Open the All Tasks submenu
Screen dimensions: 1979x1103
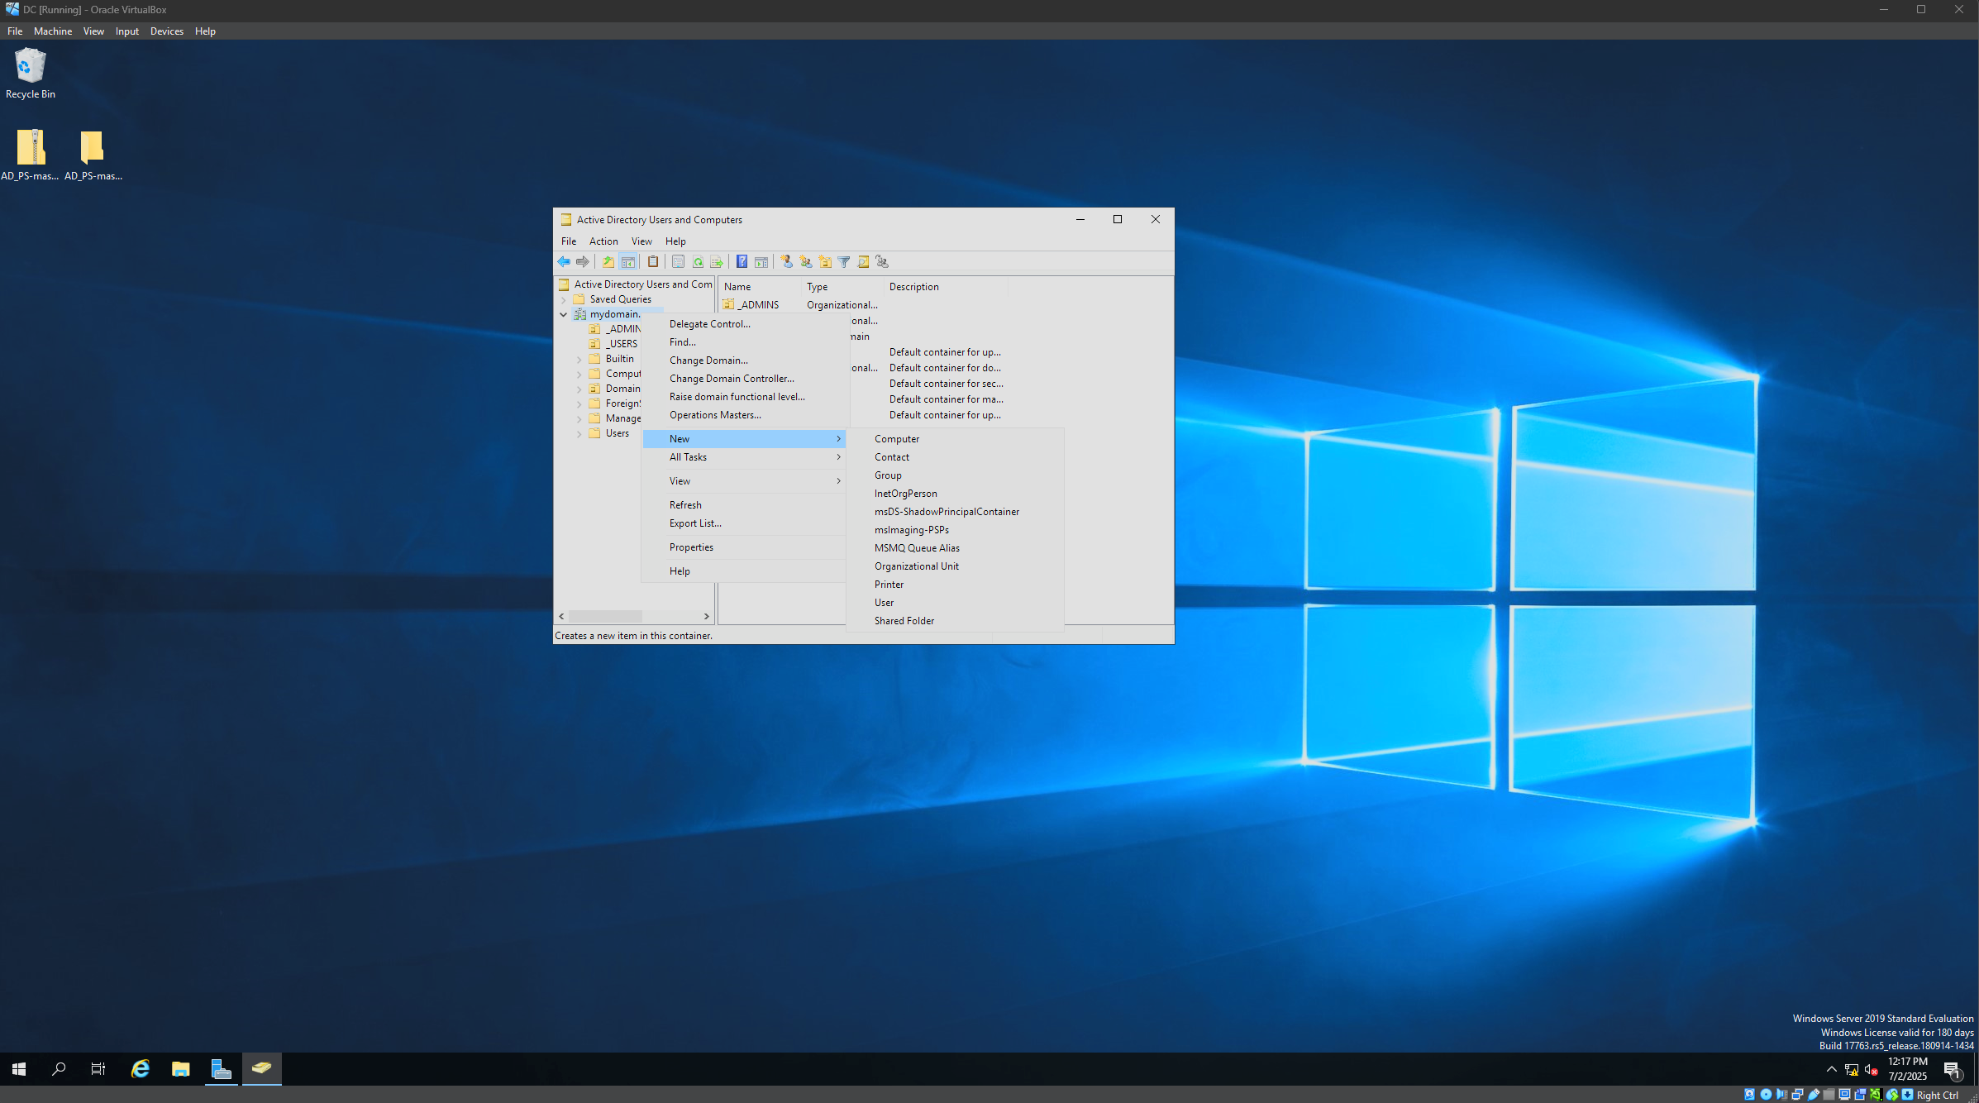[744, 457]
